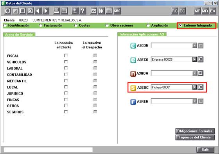Click the A3CON combo box field
219x154 pixels.
tap(174, 45)
